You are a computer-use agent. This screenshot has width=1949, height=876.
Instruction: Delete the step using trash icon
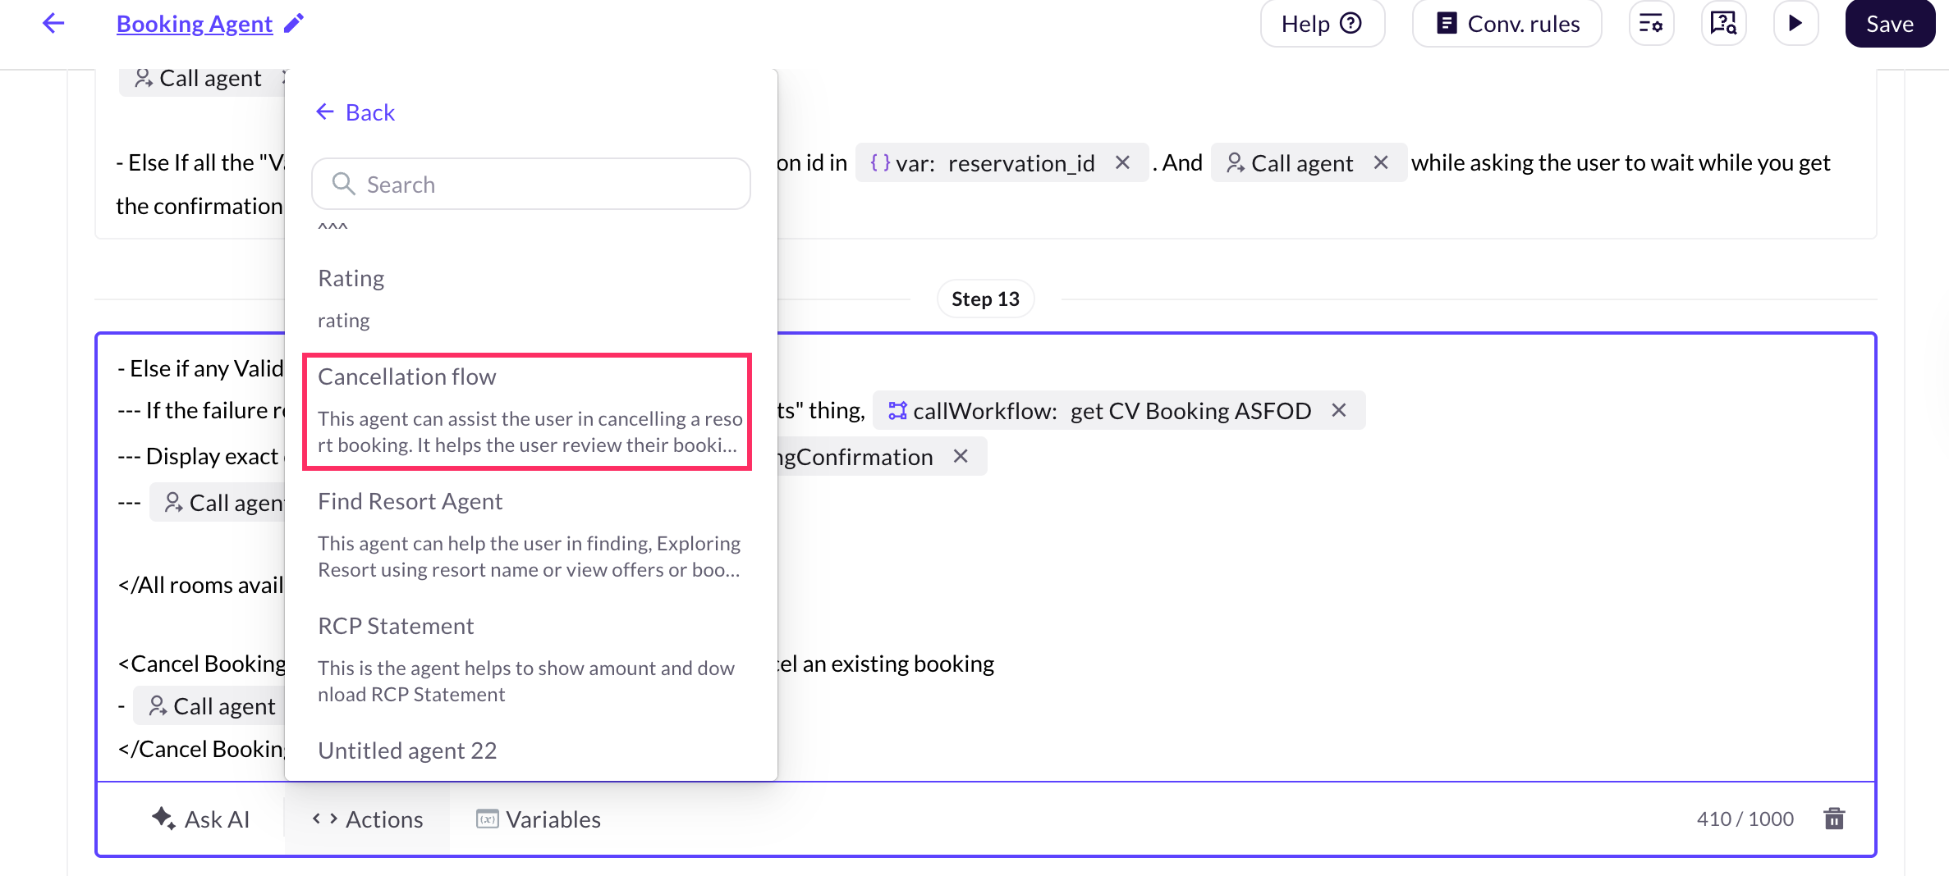[x=1834, y=819]
